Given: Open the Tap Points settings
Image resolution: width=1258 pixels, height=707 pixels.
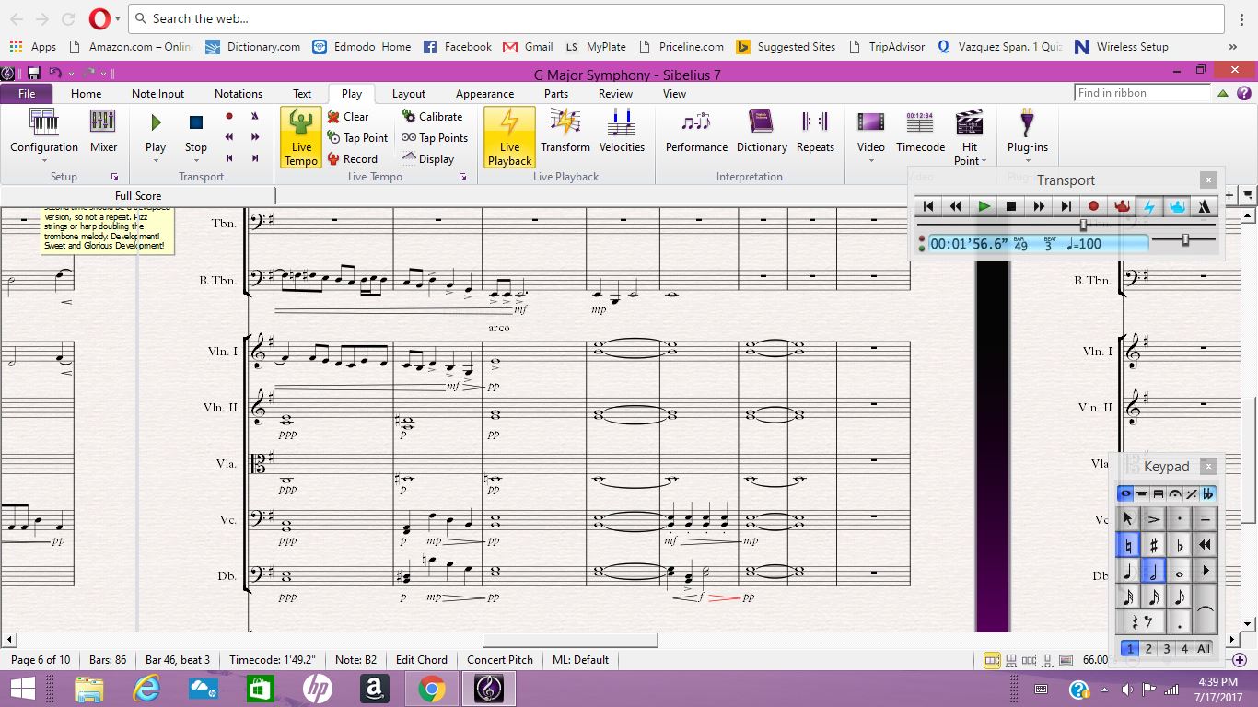Looking at the screenshot, I should (435, 138).
